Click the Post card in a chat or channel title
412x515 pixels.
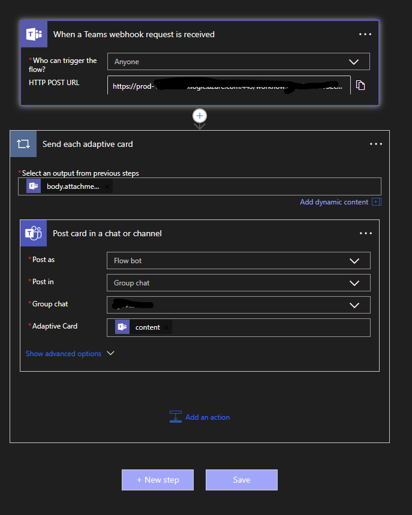[107, 234]
